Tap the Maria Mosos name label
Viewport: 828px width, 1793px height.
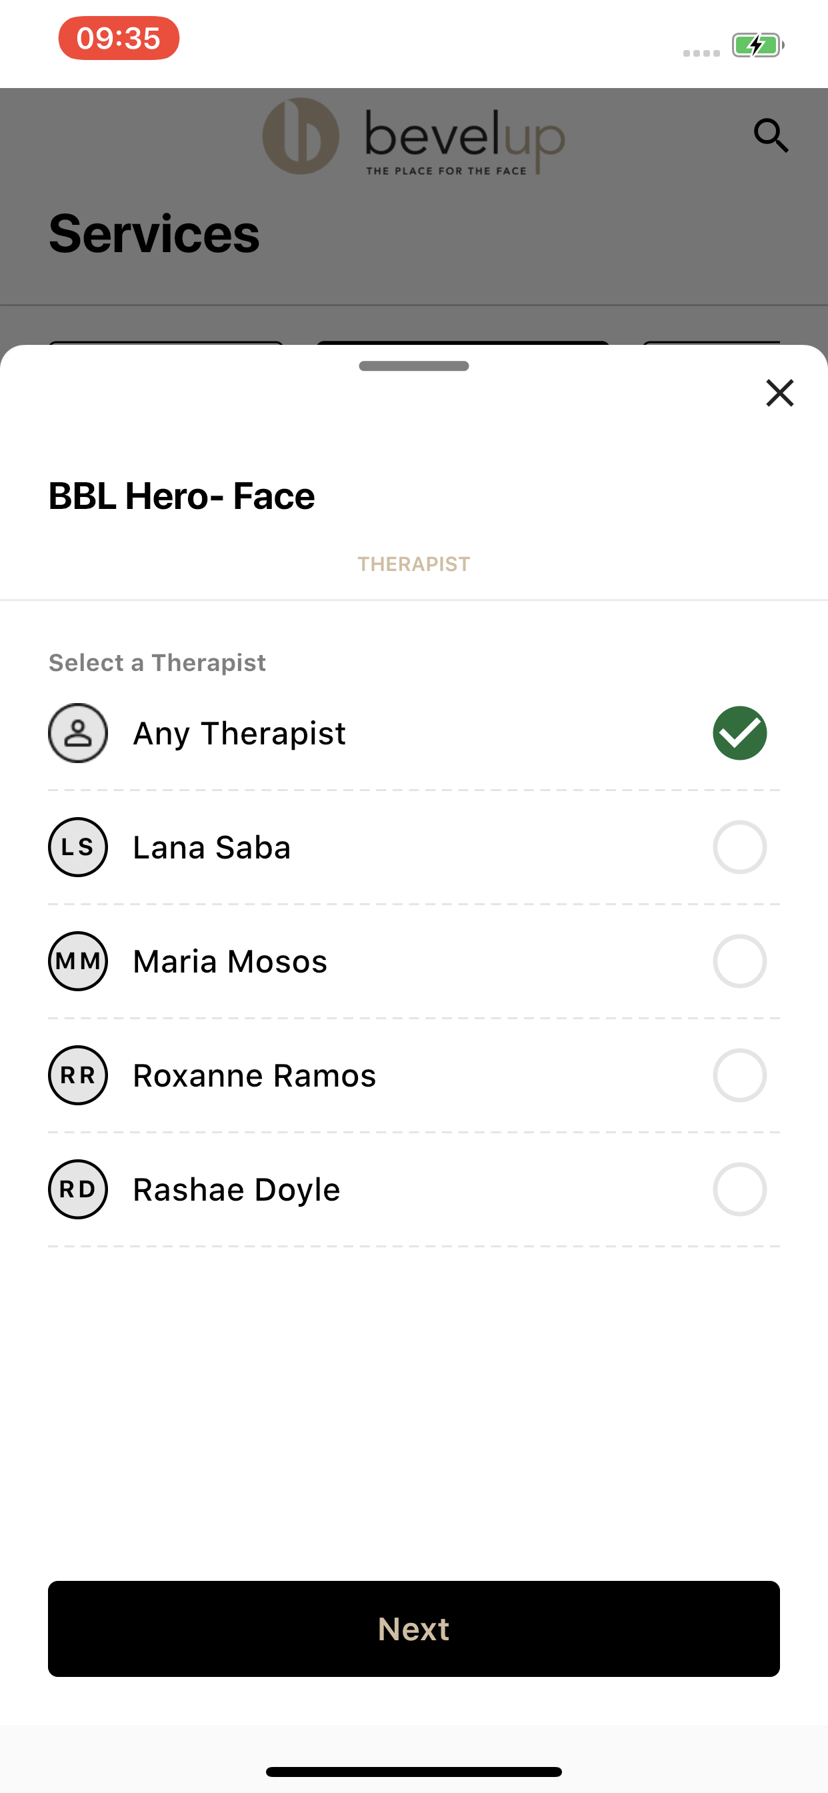[230, 961]
